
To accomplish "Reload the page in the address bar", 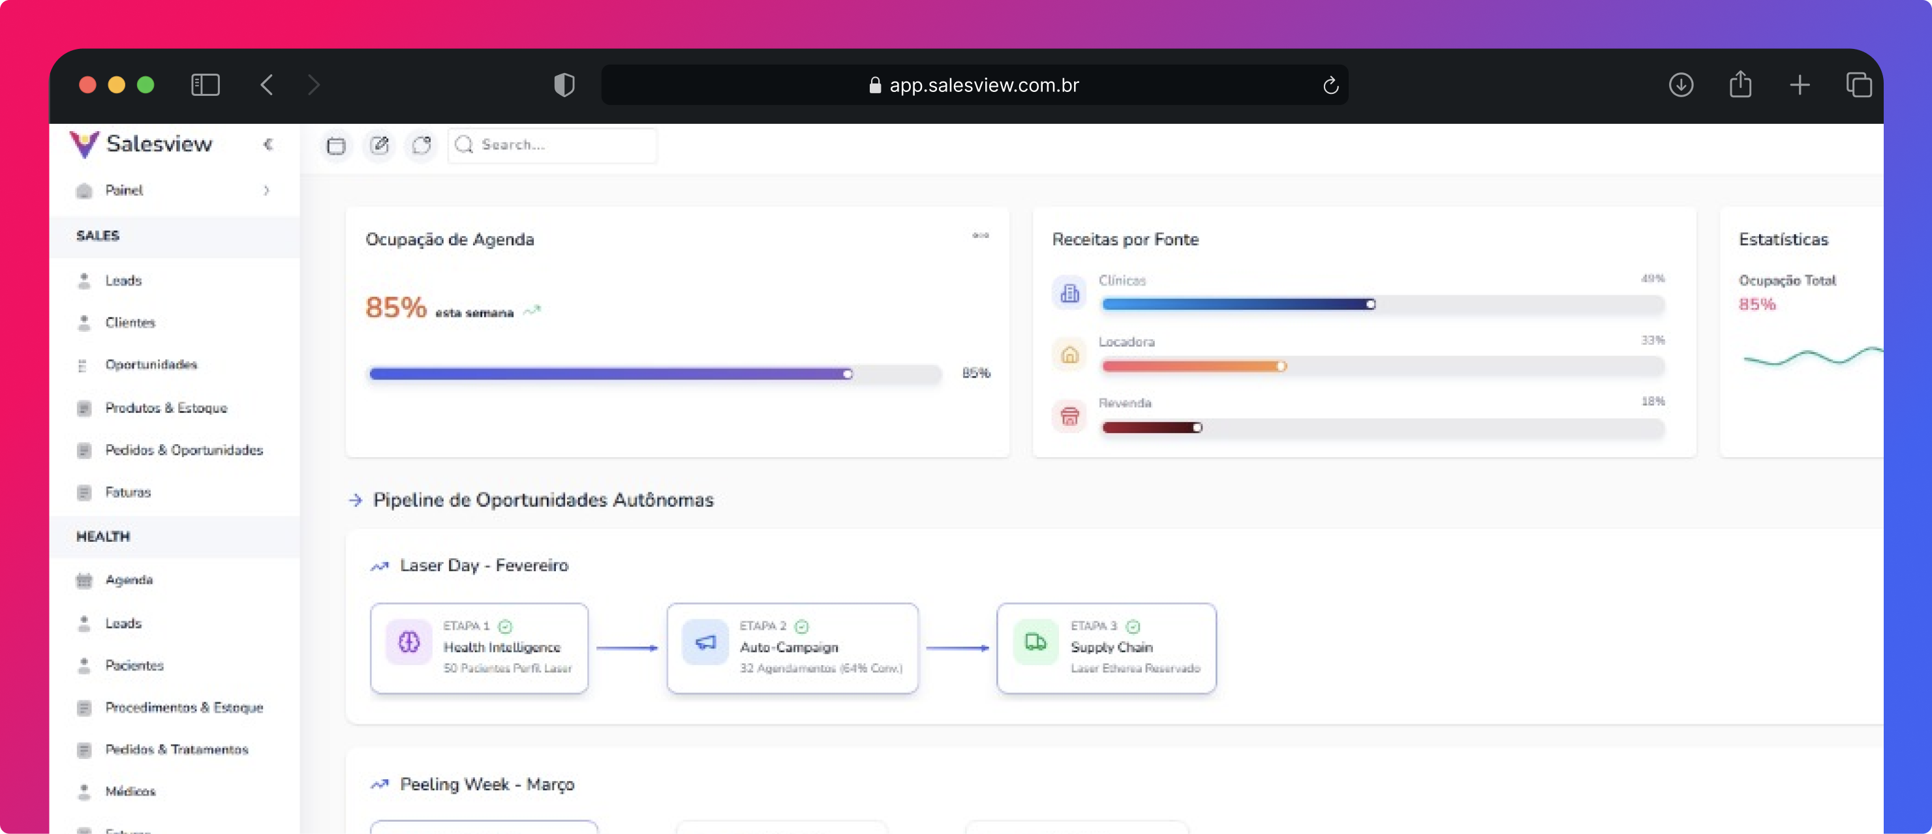I will coord(1330,85).
